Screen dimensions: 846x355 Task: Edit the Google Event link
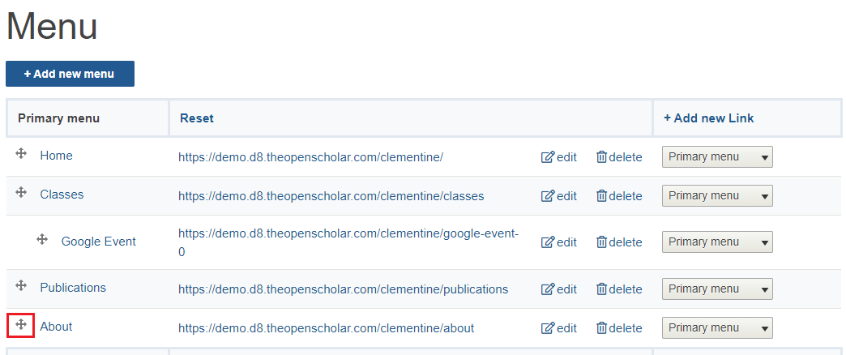click(558, 242)
